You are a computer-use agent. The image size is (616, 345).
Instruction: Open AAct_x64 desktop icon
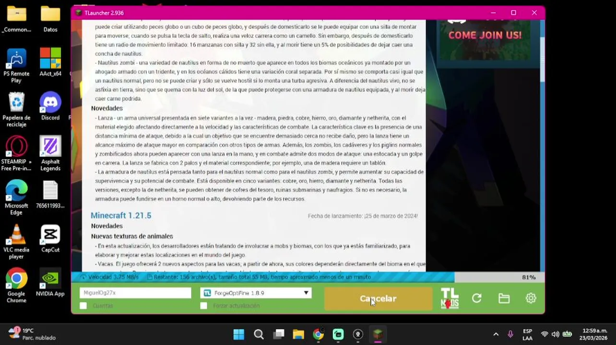50,62
